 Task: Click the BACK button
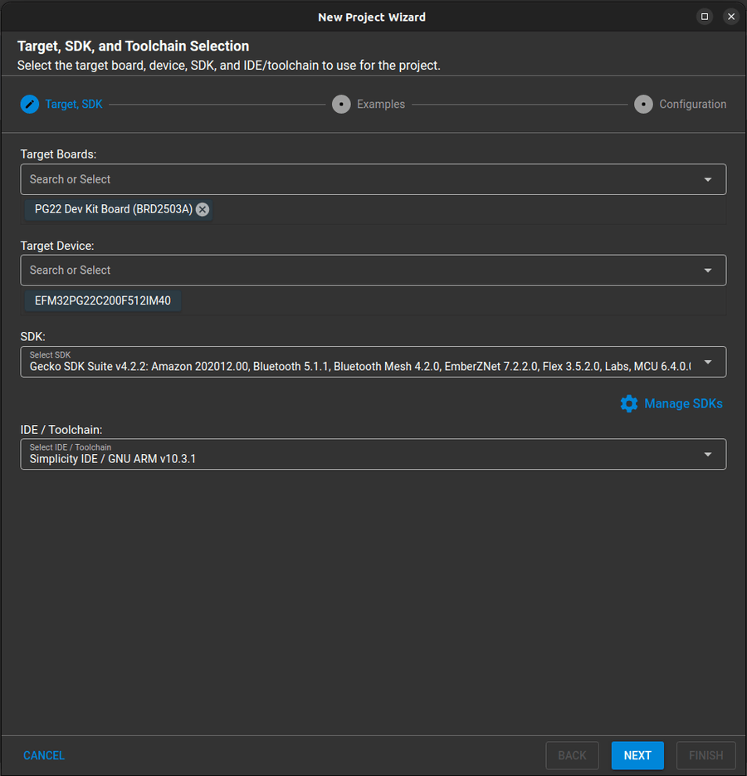pyautogui.click(x=572, y=755)
